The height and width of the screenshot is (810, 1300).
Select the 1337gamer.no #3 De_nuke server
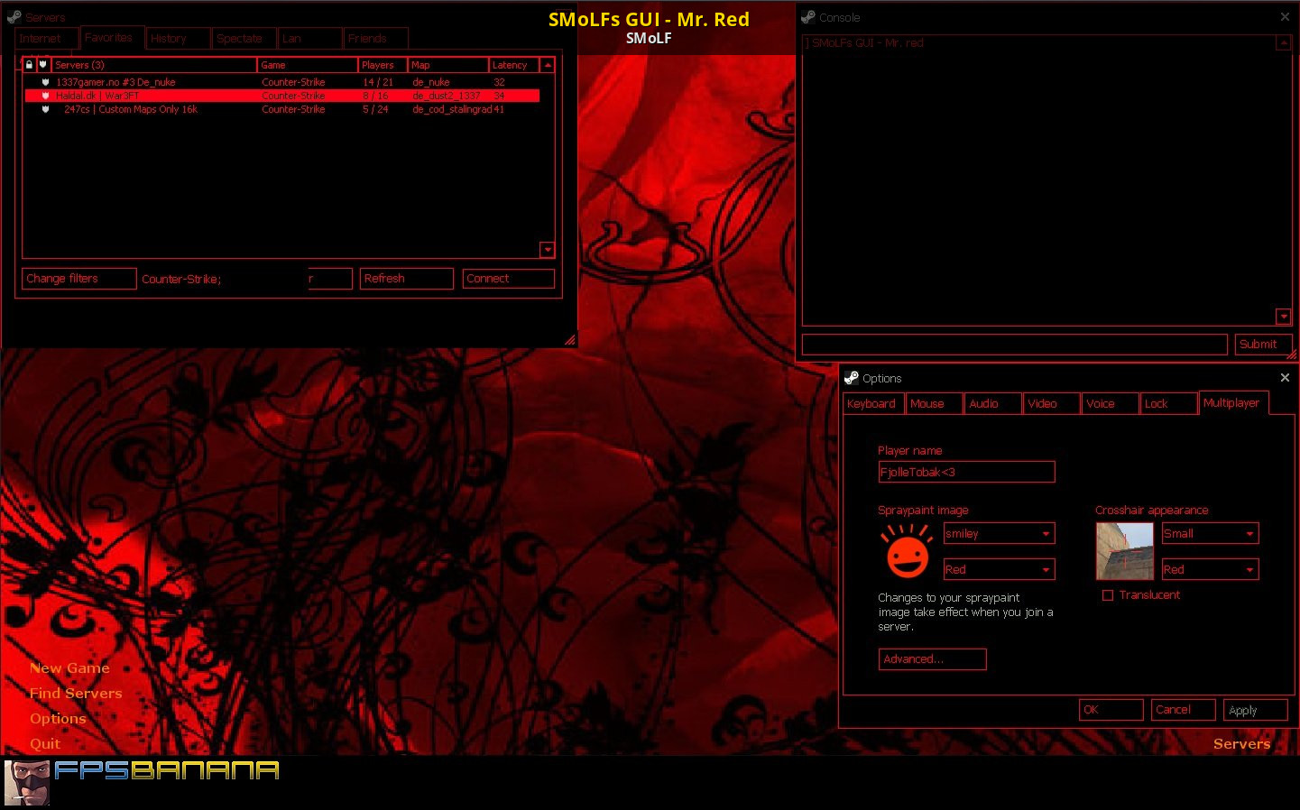[x=281, y=82]
